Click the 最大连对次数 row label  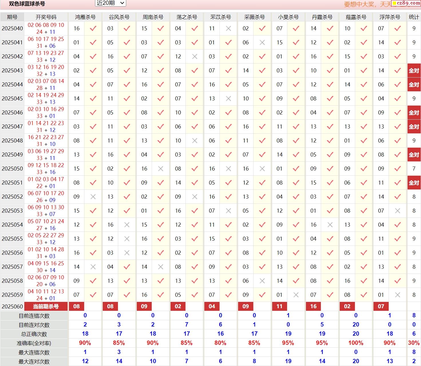(34, 362)
